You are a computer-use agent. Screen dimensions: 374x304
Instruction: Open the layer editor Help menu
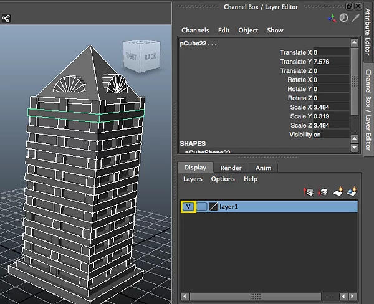pos(251,179)
